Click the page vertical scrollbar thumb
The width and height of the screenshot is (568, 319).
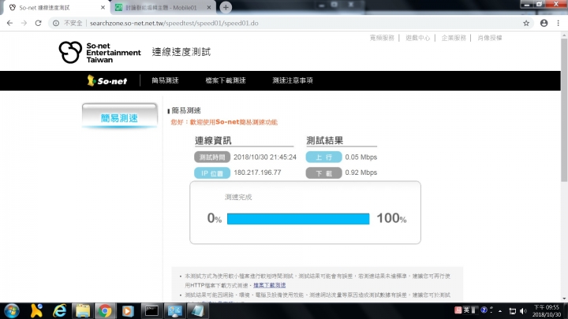(x=564, y=109)
